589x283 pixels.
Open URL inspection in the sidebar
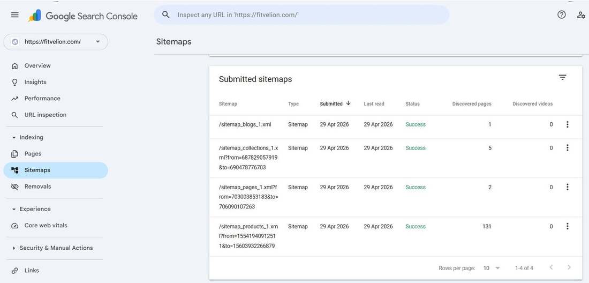[56, 115]
